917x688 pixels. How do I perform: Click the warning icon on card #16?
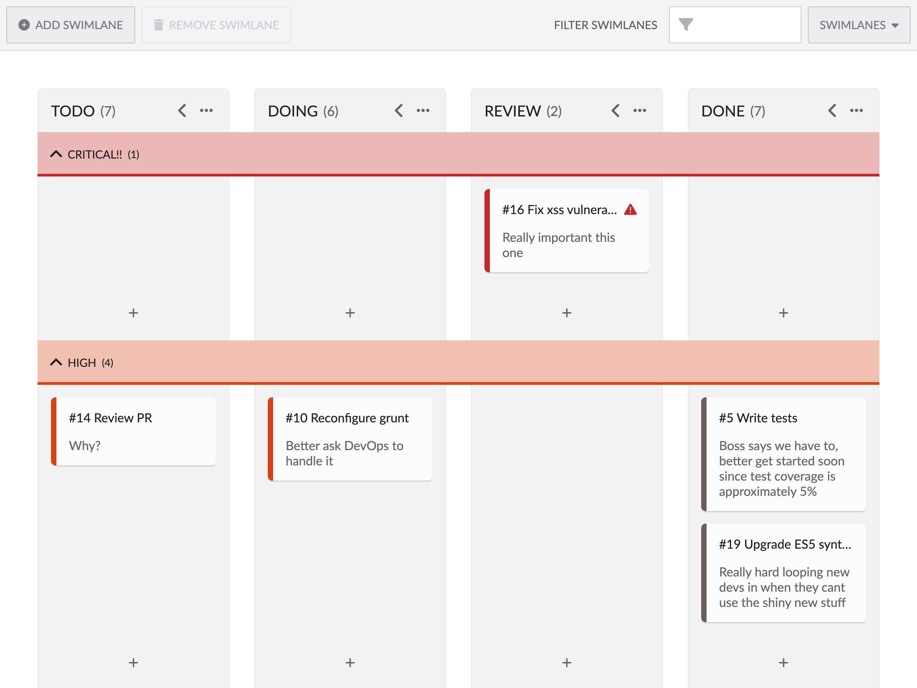631,209
